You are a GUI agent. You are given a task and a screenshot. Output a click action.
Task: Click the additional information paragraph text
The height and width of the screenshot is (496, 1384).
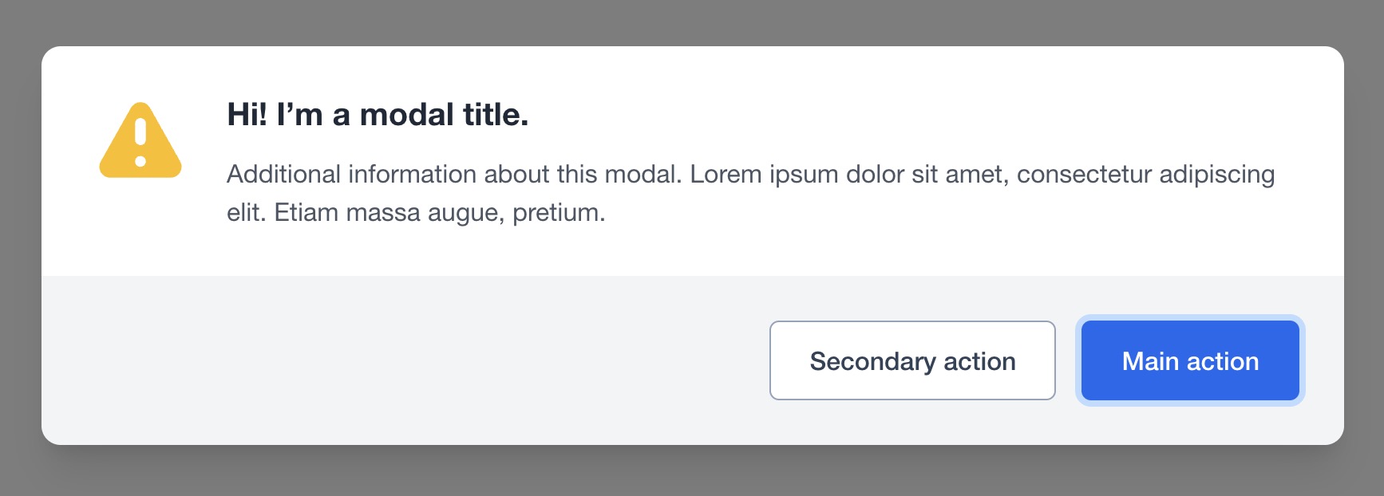tap(750, 193)
